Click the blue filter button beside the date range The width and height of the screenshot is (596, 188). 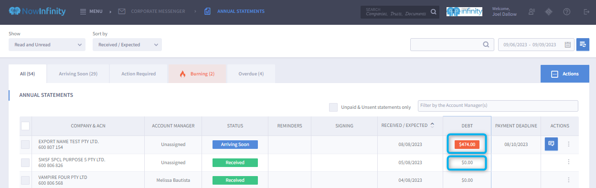(x=583, y=44)
